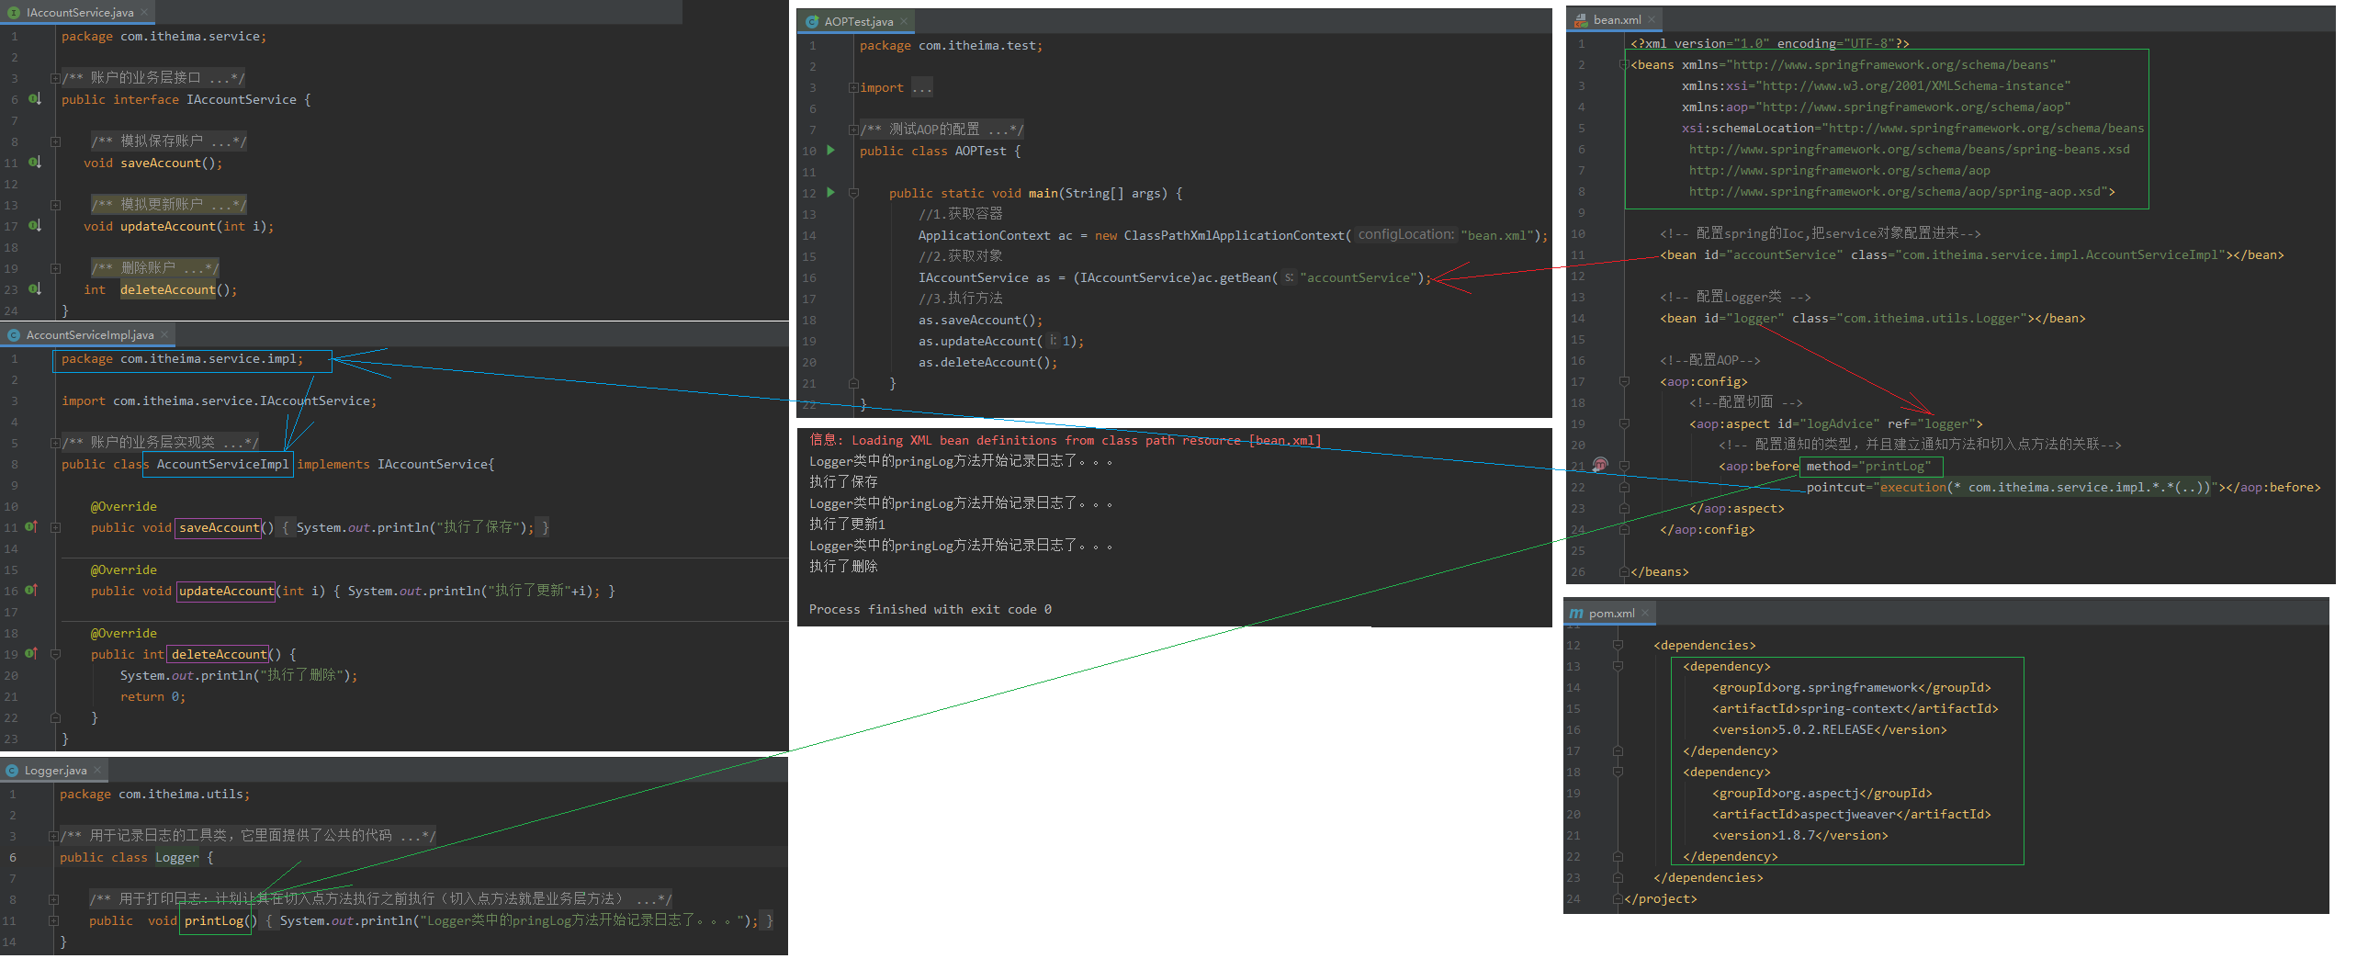The height and width of the screenshot is (970, 2357).
Task: Expand the folded 模拟更新账户 doc comment
Action: (x=55, y=205)
